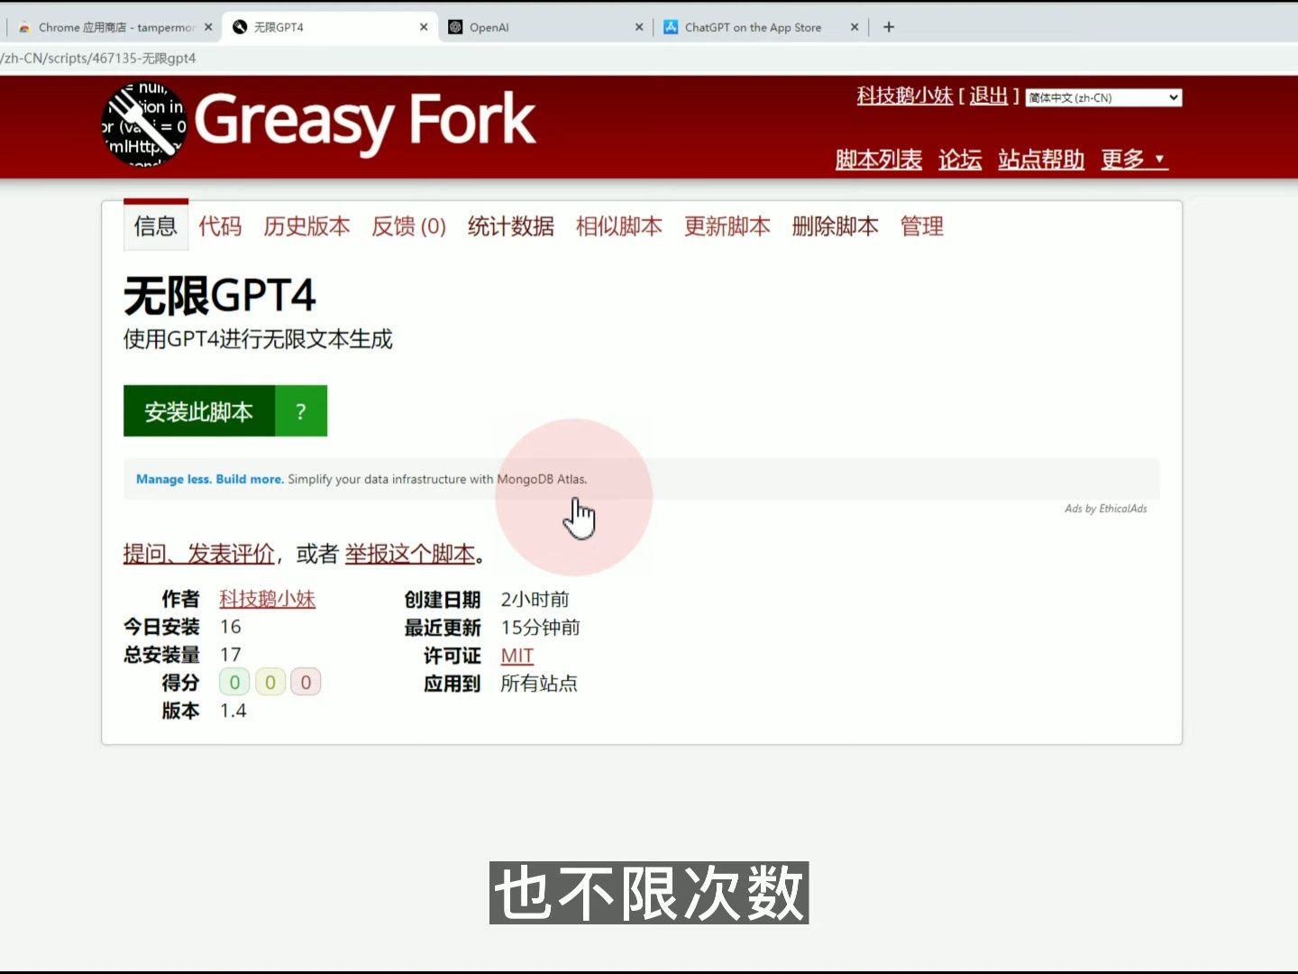Close the Chrome 应用商店 tab
Screen dimensions: 1298x974
pyautogui.click(x=208, y=27)
